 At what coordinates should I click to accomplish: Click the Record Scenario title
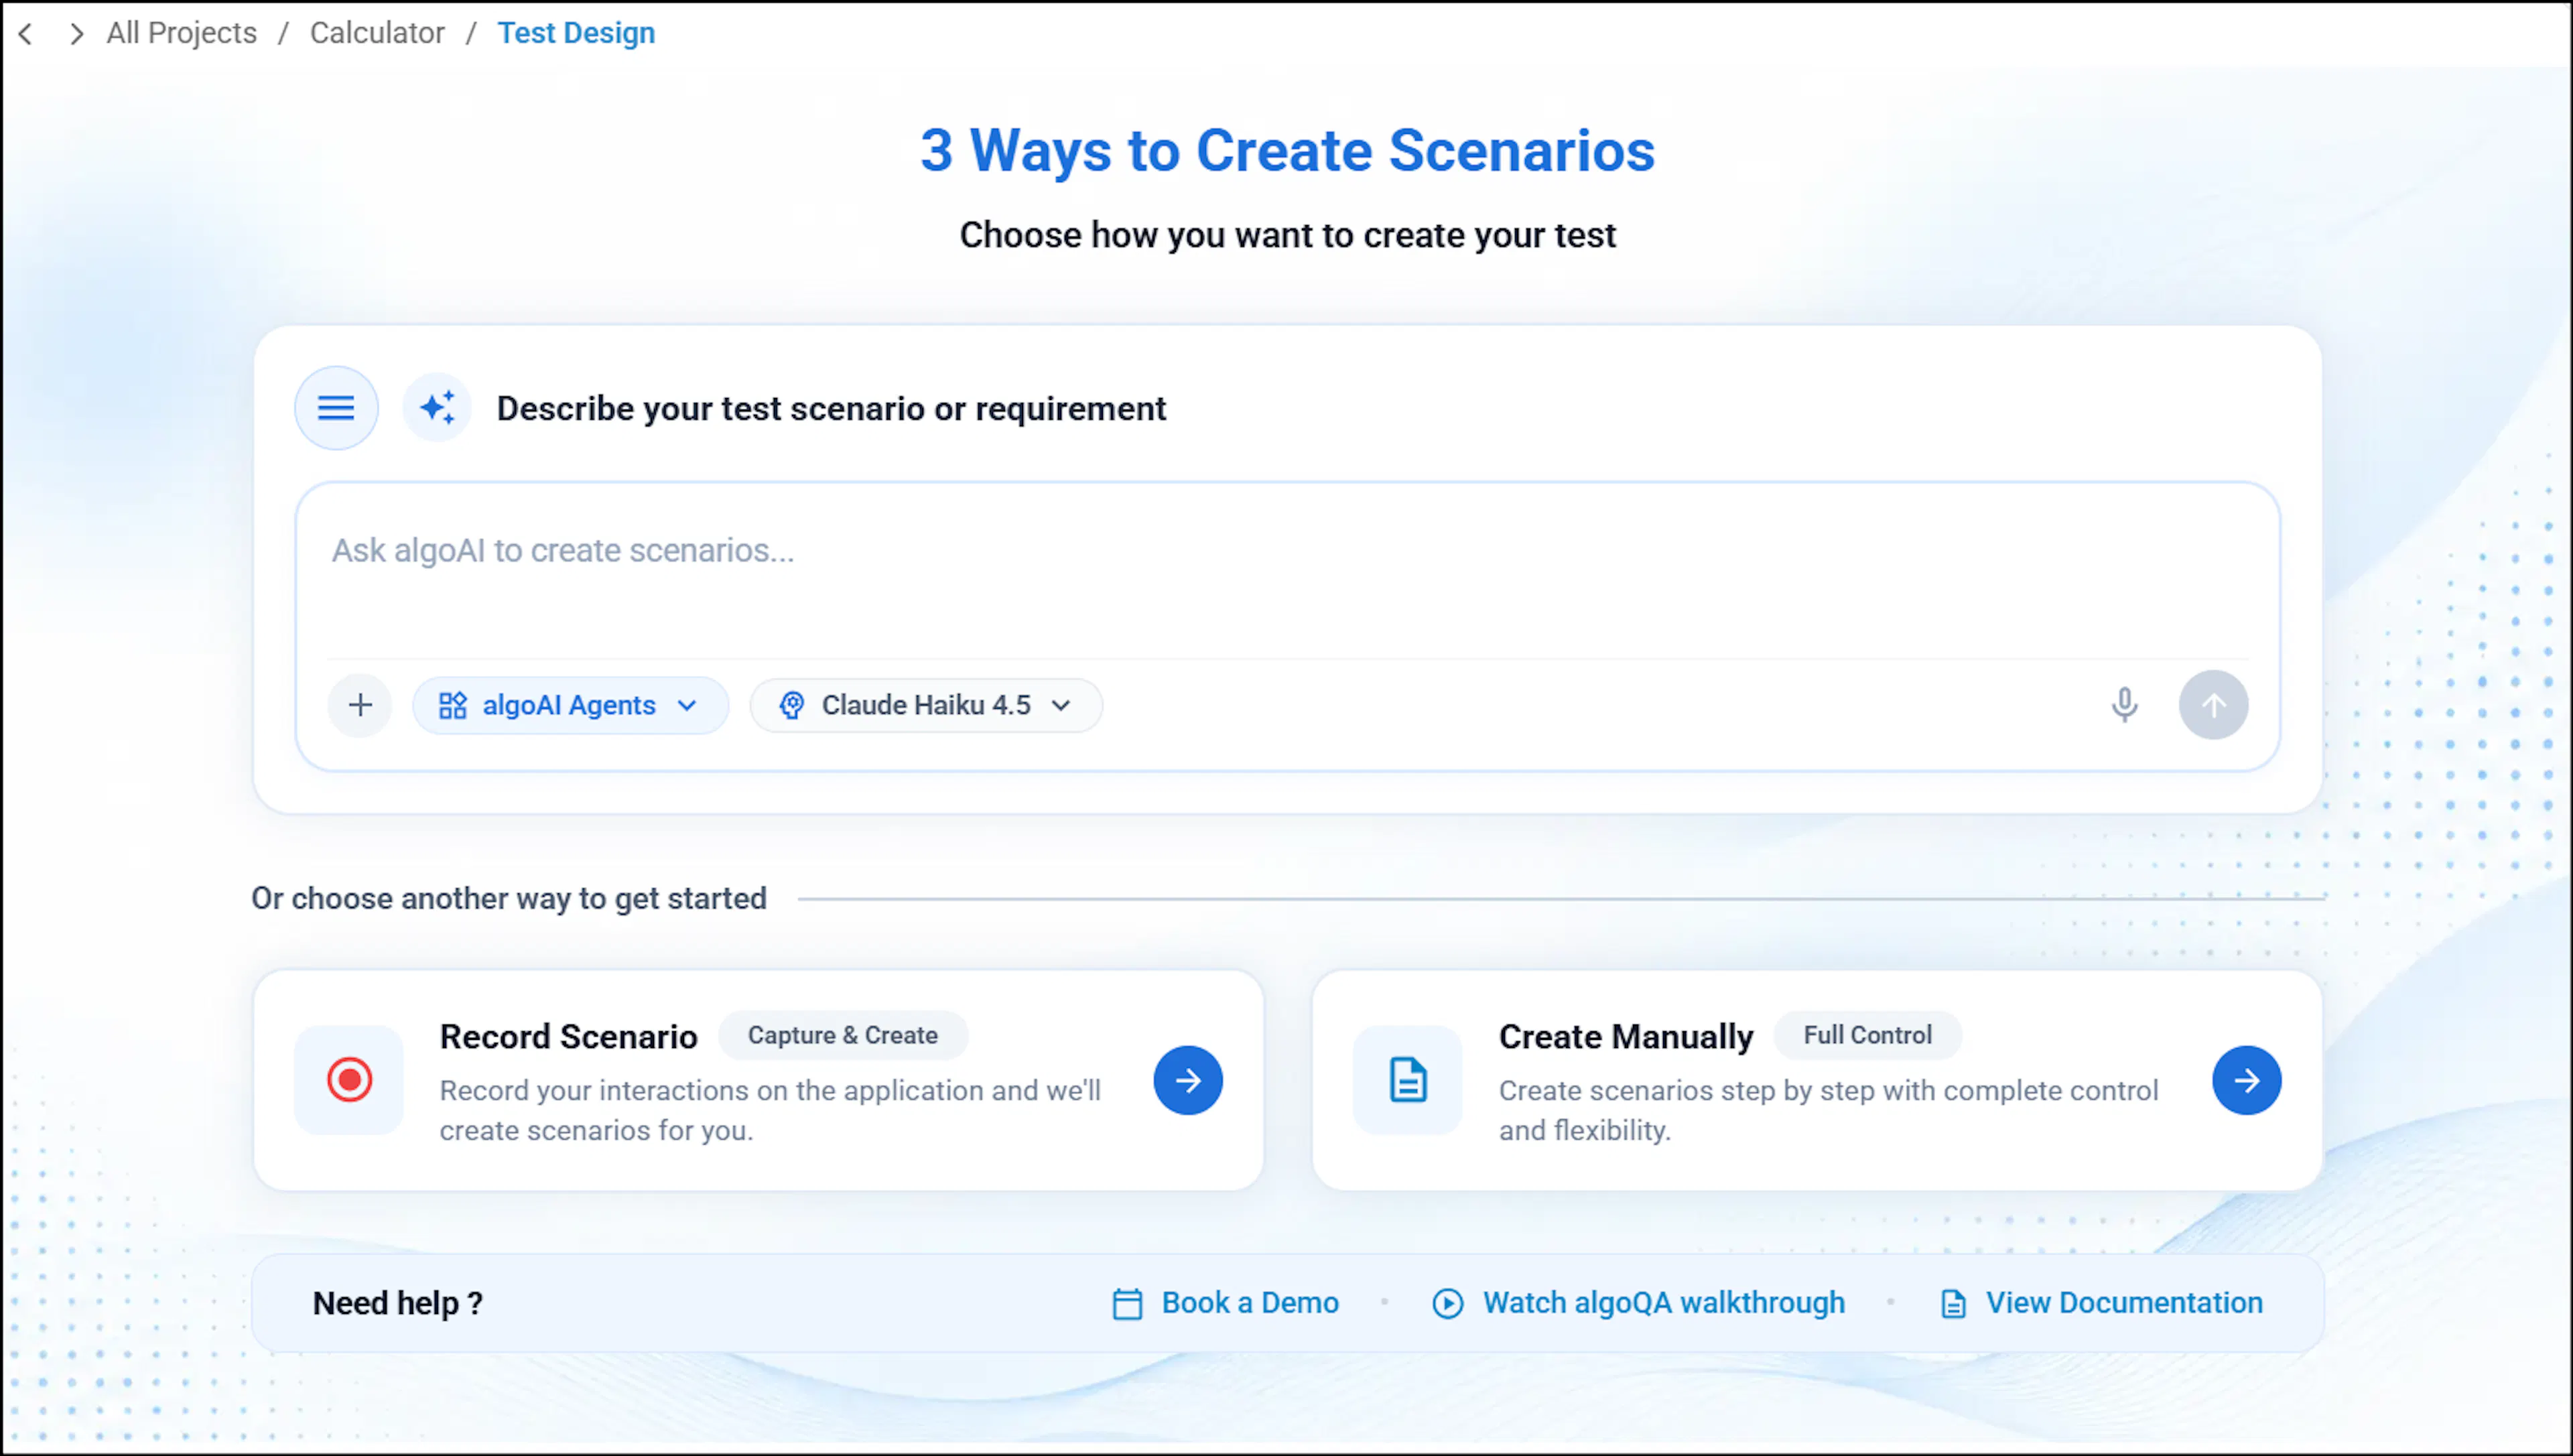tap(568, 1037)
